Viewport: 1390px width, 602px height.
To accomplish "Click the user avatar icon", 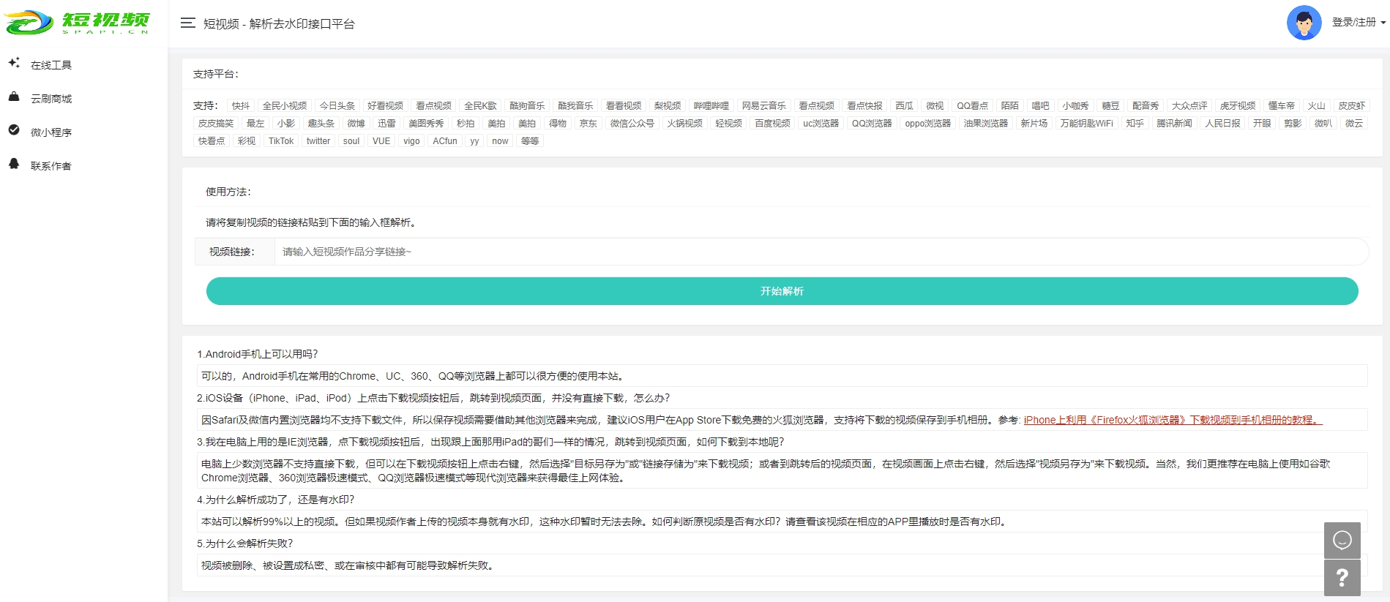I will [x=1303, y=23].
